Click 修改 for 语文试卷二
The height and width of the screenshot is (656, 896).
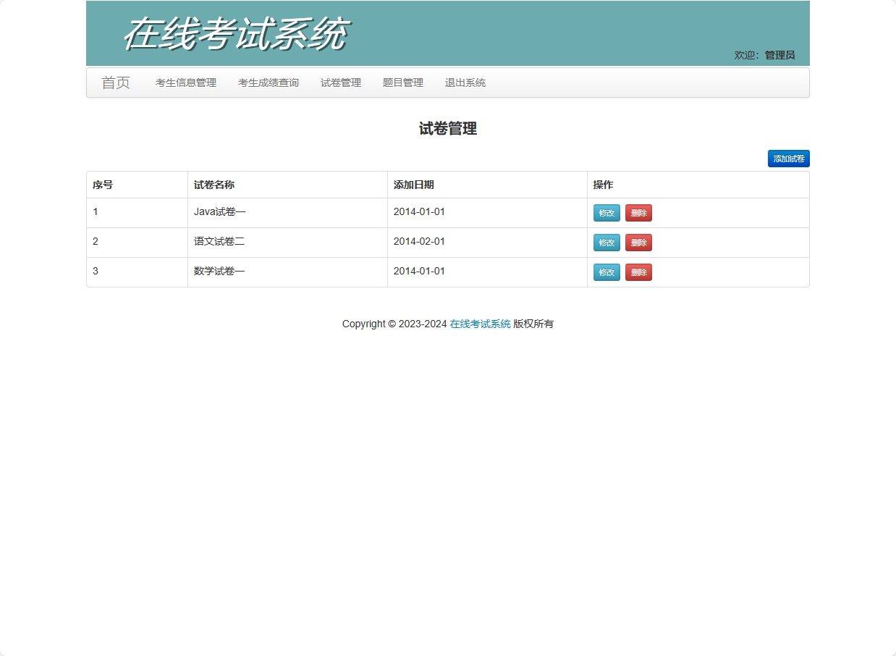(606, 242)
